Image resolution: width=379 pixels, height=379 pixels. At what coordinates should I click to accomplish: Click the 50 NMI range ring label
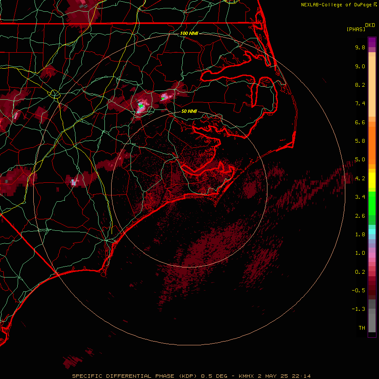(189, 111)
